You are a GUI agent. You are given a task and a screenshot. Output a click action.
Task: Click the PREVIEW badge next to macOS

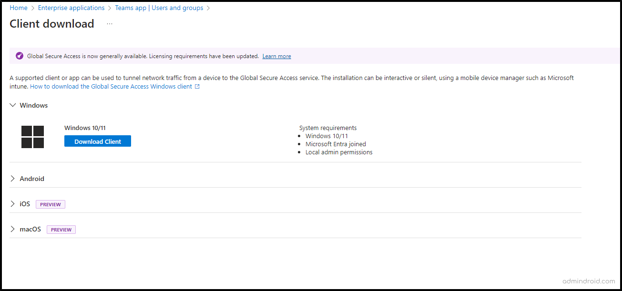[x=61, y=229]
